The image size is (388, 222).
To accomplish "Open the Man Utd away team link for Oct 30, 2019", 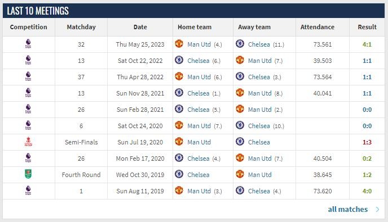I will click(259, 175).
